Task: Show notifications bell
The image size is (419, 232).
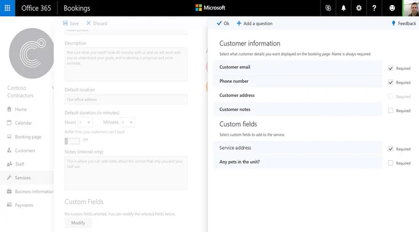Action: 343,8
